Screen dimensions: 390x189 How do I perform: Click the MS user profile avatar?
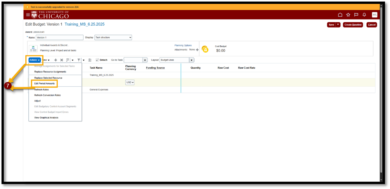pyautogui.click(x=374, y=15)
